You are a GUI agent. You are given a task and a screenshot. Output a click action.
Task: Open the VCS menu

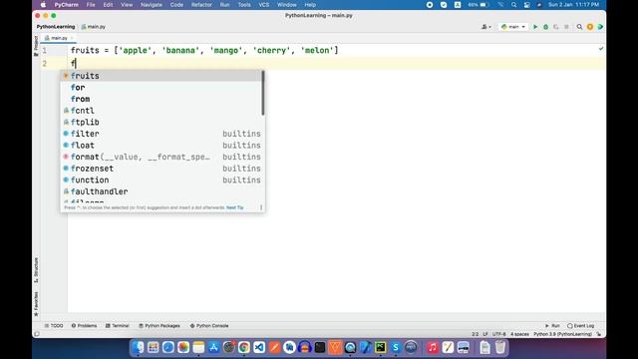[263, 5]
